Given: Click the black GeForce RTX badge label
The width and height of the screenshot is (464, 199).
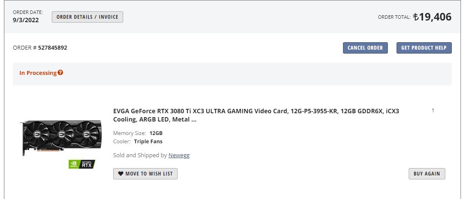Looking at the screenshot, I should pyautogui.click(x=87, y=164).
